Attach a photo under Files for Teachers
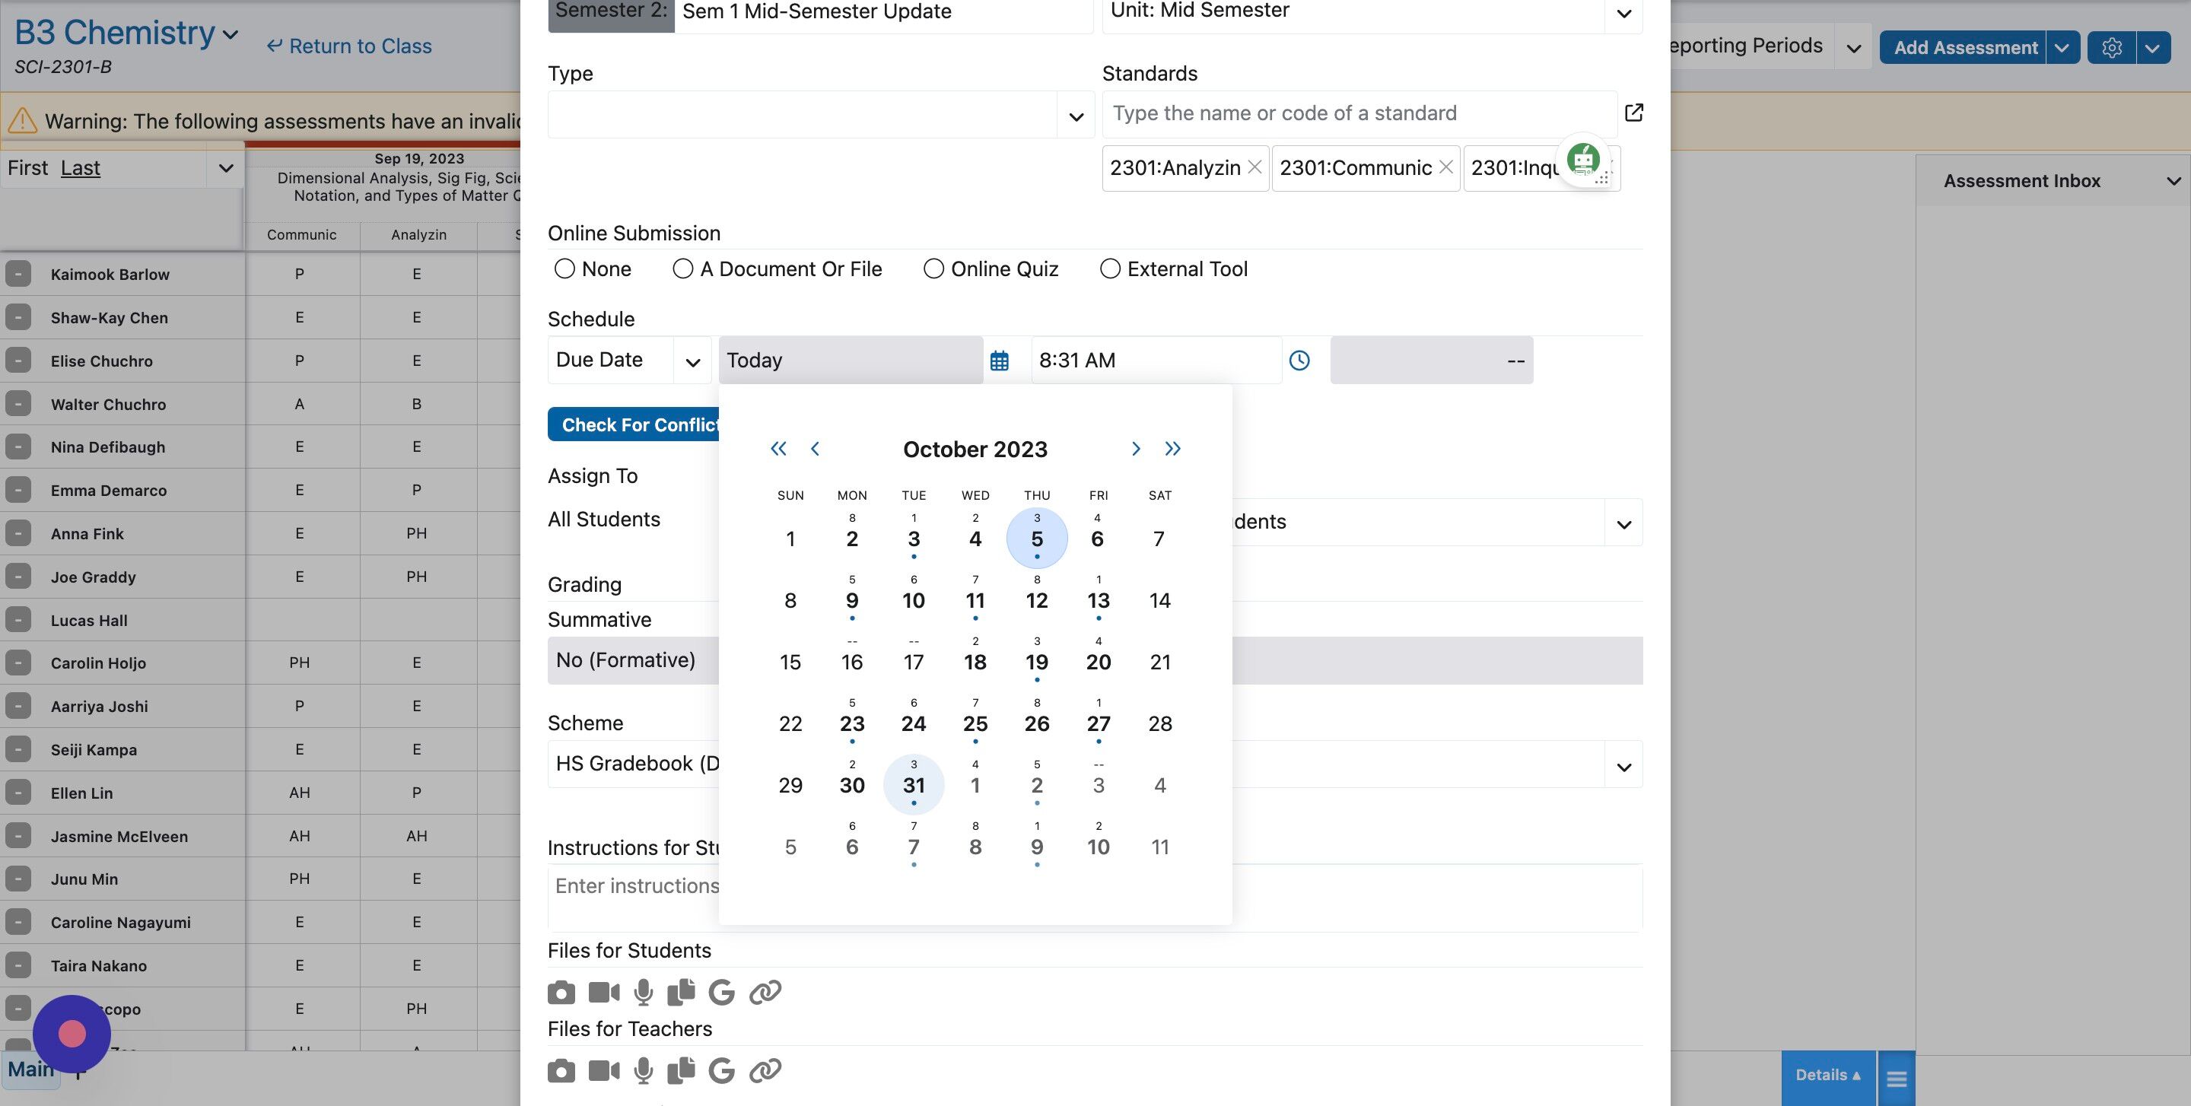 coord(561,1070)
